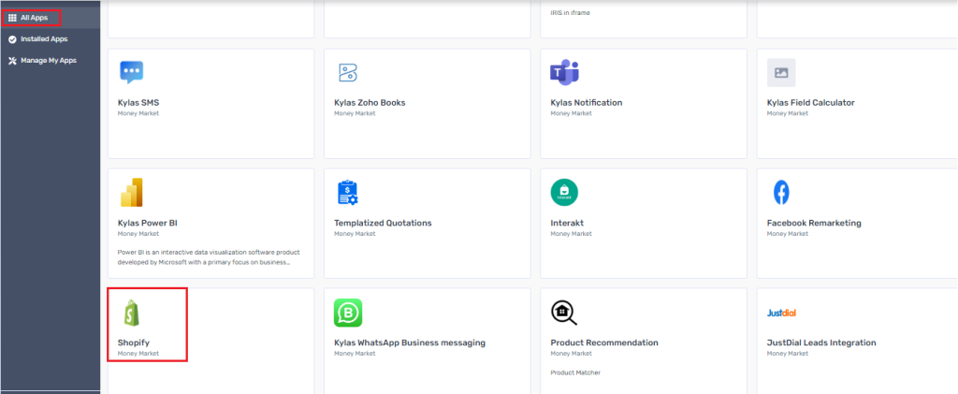Click the Power BI description text
This screenshot has height=394, width=958.
[x=209, y=256]
